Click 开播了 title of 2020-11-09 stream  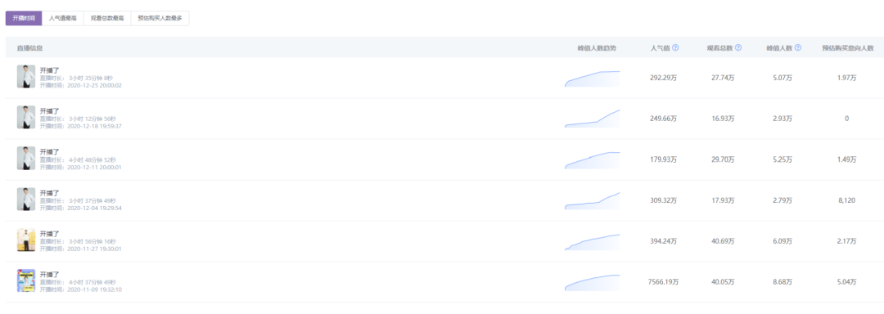pos(49,274)
